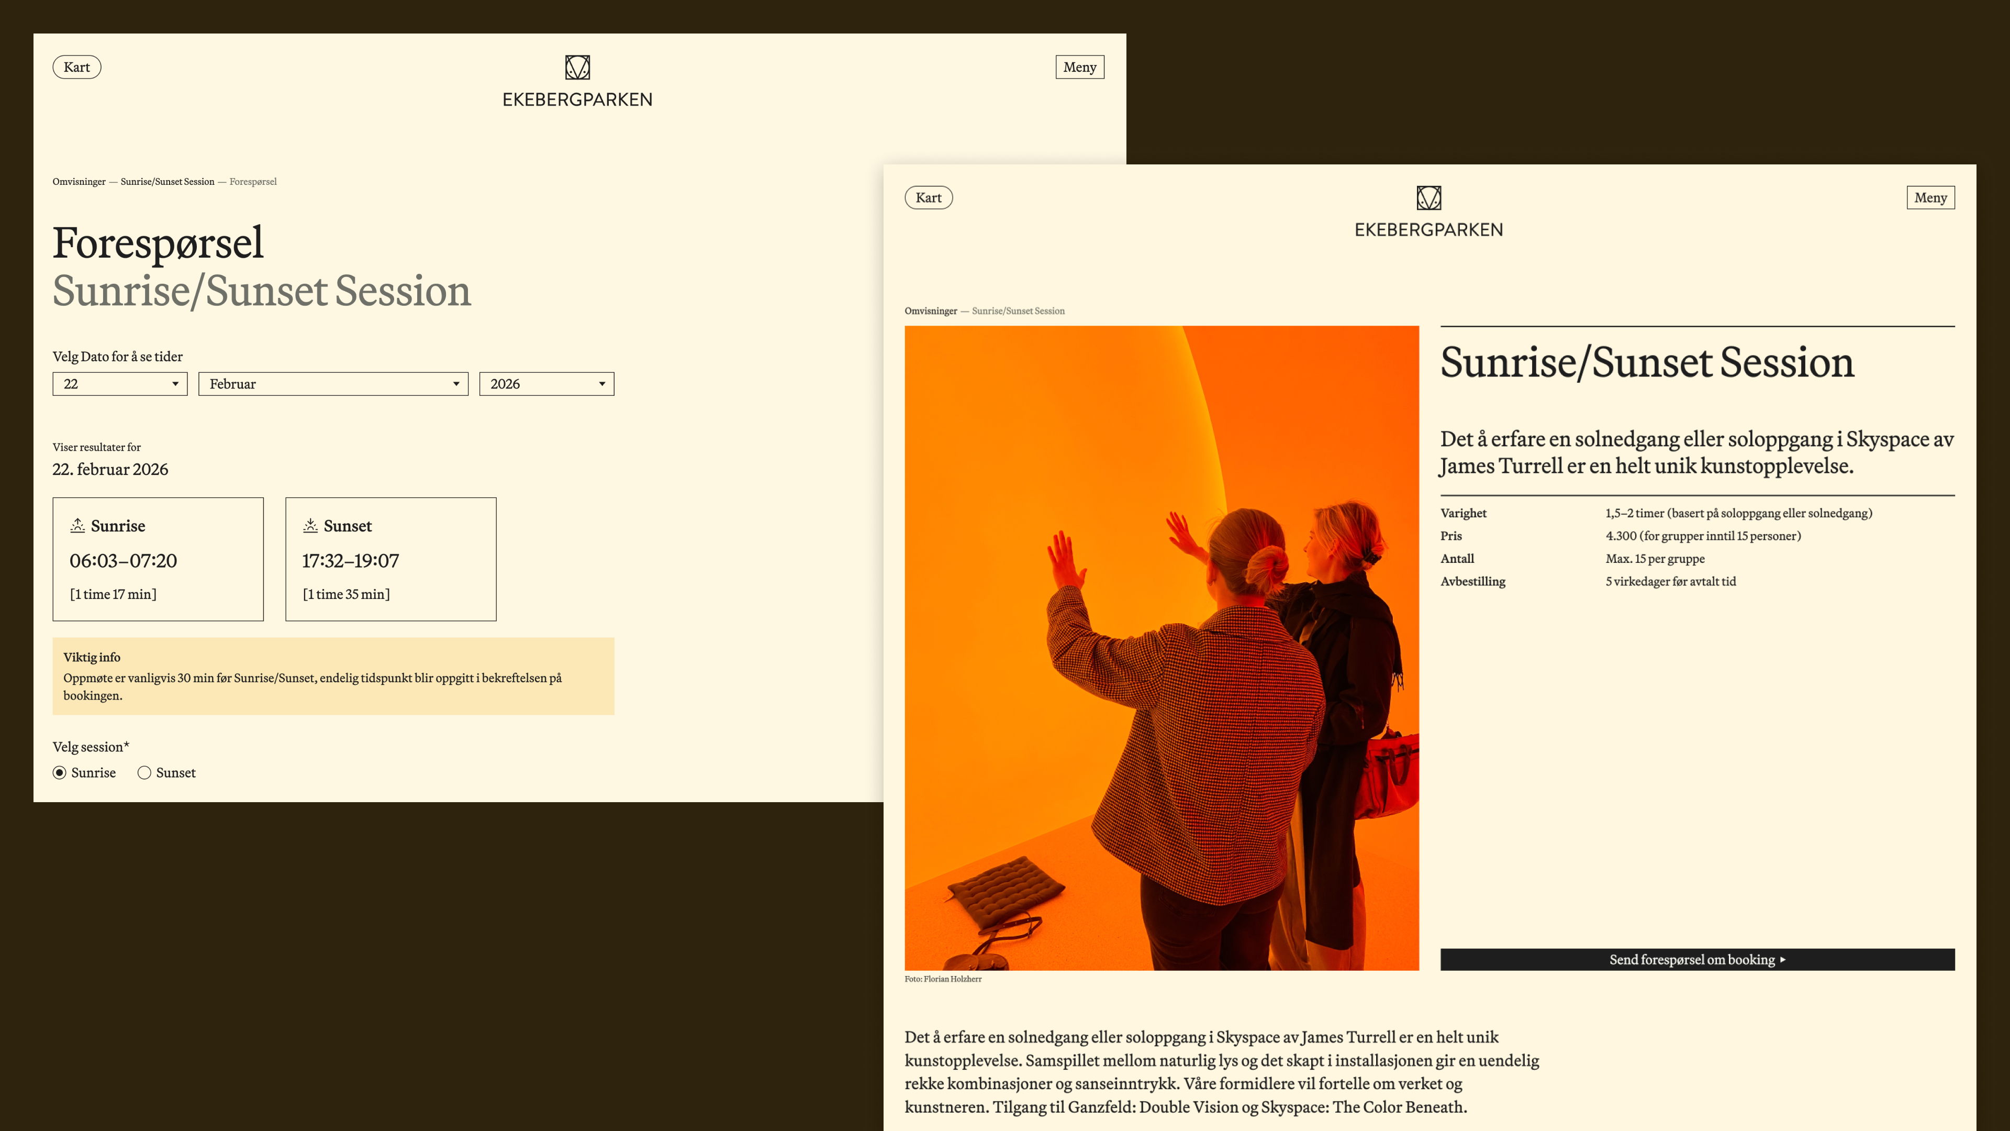Click the price value 4.300 text

tap(1703, 536)
